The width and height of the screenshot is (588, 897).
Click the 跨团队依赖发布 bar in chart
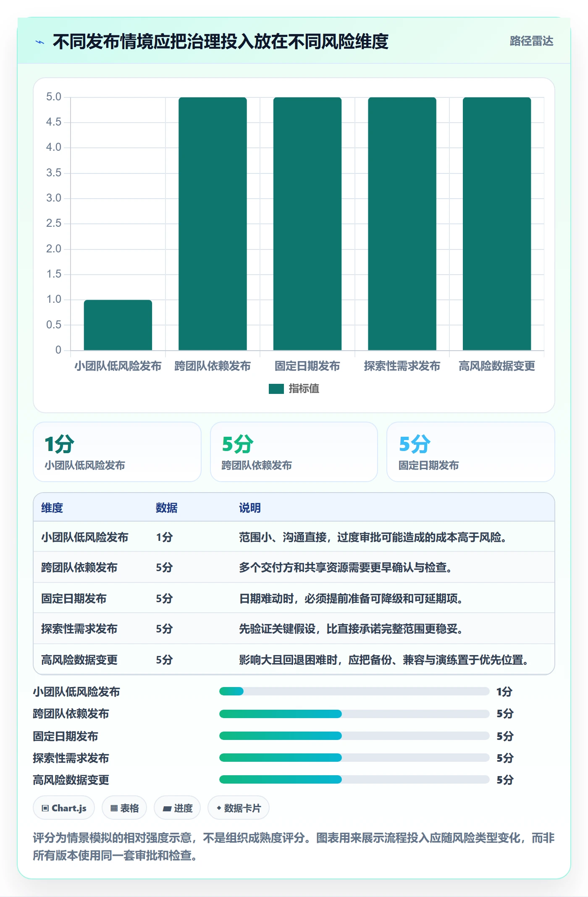[213, 224]
